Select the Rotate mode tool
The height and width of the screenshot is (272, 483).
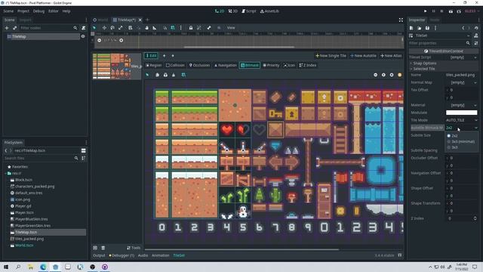pos(112,28)
